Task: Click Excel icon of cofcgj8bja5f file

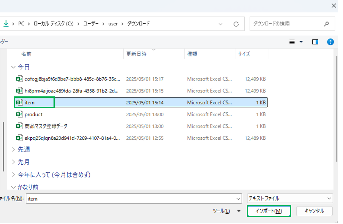Action: 19,79
